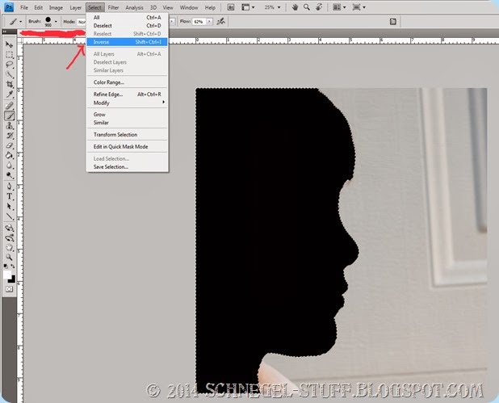Open the Filter menu

pos(113,7)
